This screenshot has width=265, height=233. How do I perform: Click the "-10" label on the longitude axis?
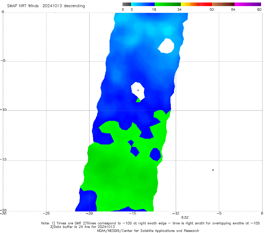point(175,213)
